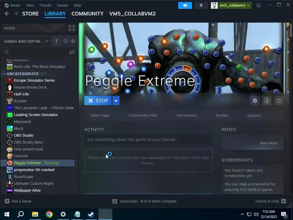Open the Guides link
293x220 pixels.
(x=222, y=115)
